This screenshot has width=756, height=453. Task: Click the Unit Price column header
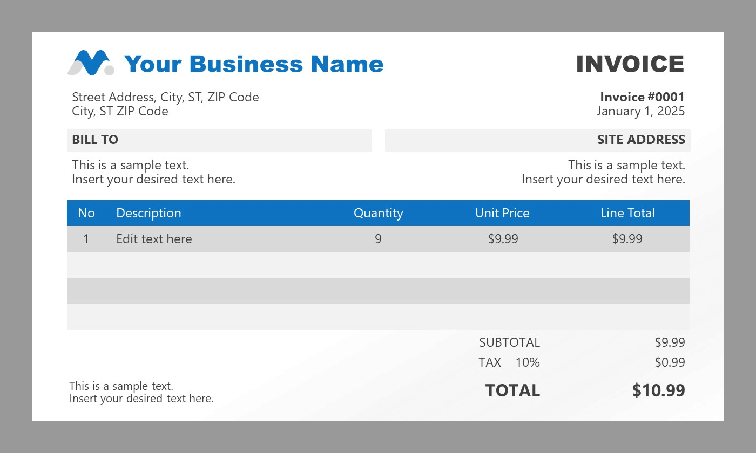502,213
